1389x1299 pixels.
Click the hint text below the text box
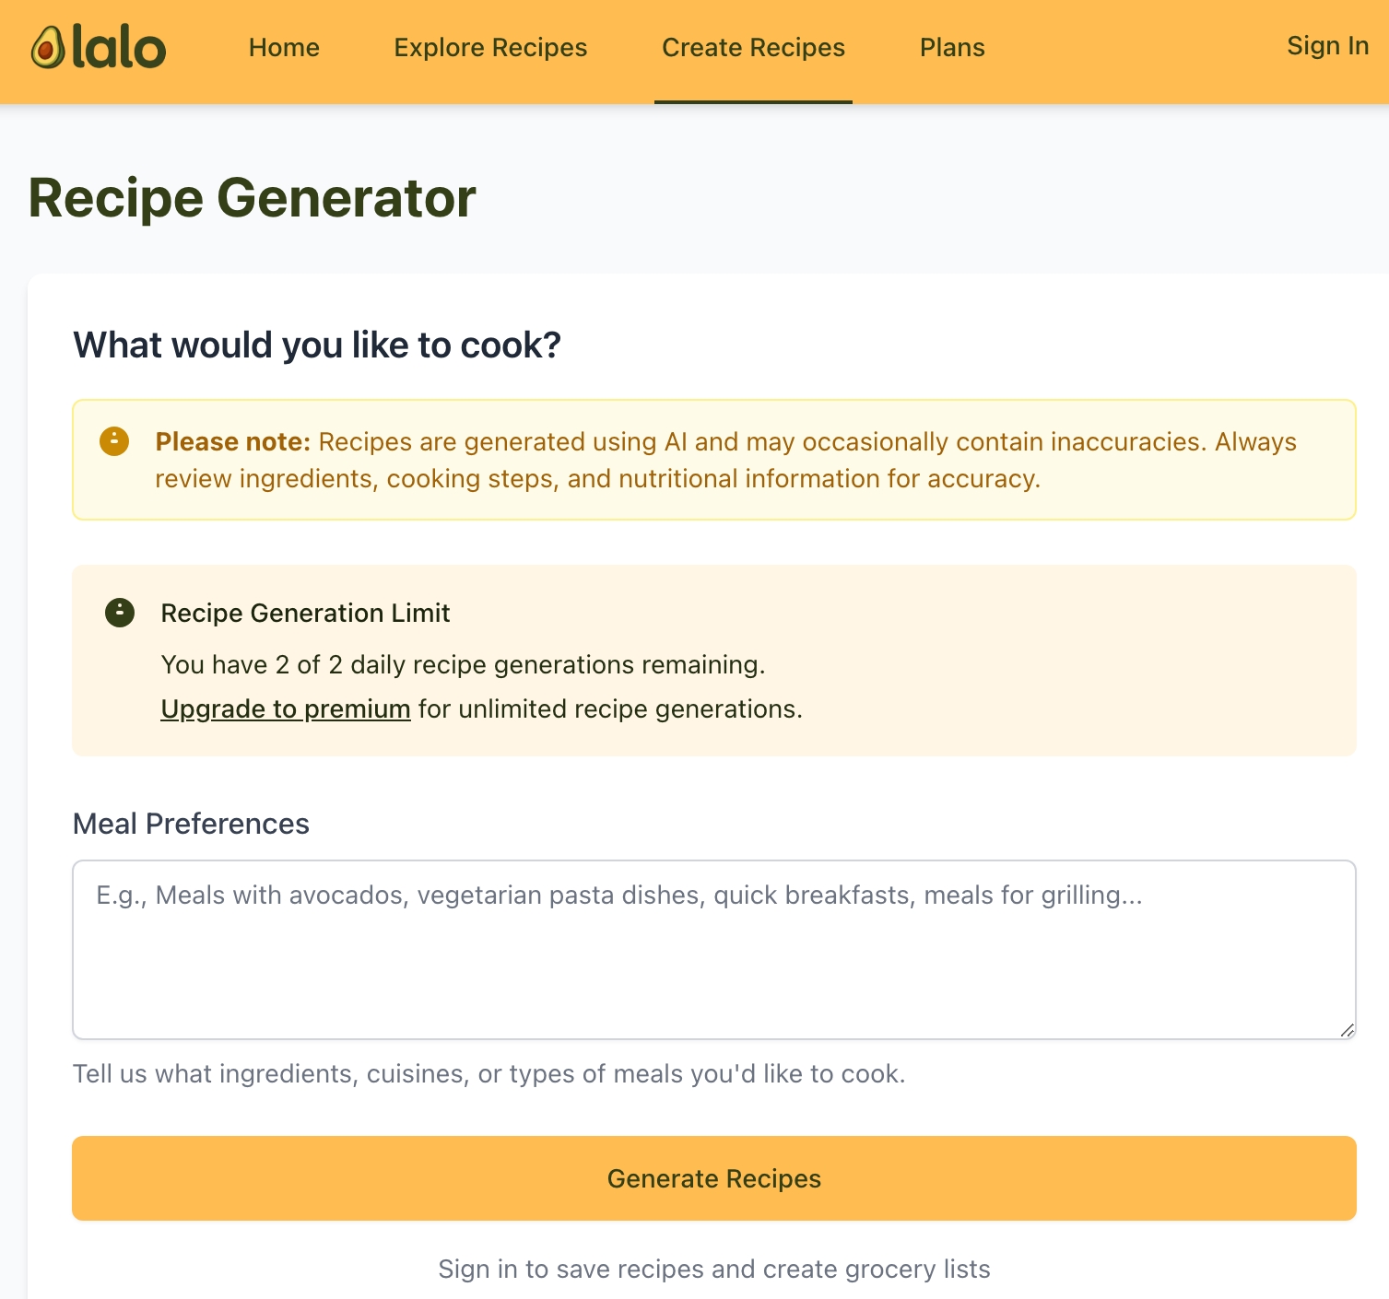[489, 1074]
